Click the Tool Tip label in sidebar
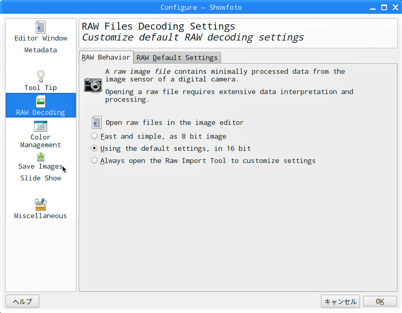 pyautogui.click(x=41, y=88)
